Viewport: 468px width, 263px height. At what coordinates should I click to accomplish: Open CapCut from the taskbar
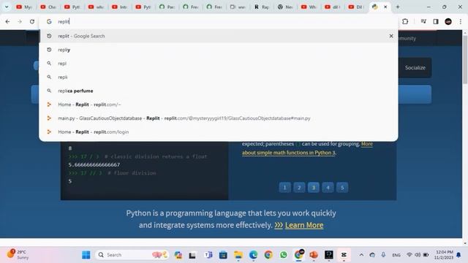click(x=344, y=255)
